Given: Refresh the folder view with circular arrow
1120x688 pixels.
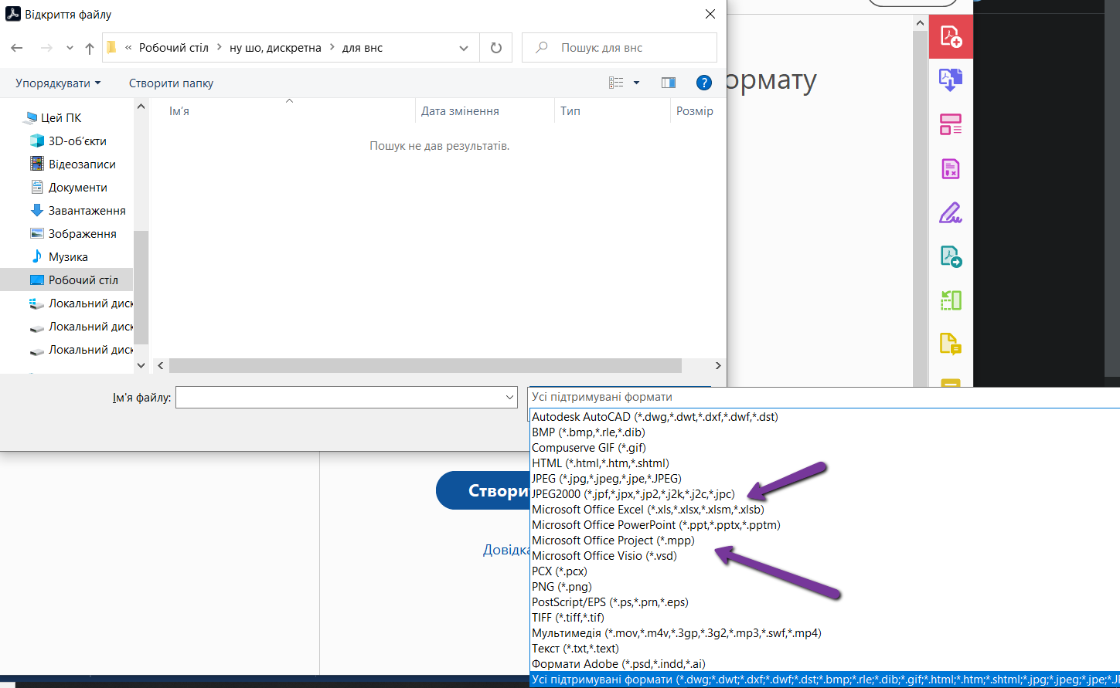Looking at the screenshot, I should (495, 47).
